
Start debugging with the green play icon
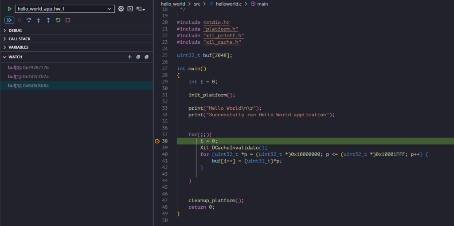pyautogui.click(x=10, y=9)
